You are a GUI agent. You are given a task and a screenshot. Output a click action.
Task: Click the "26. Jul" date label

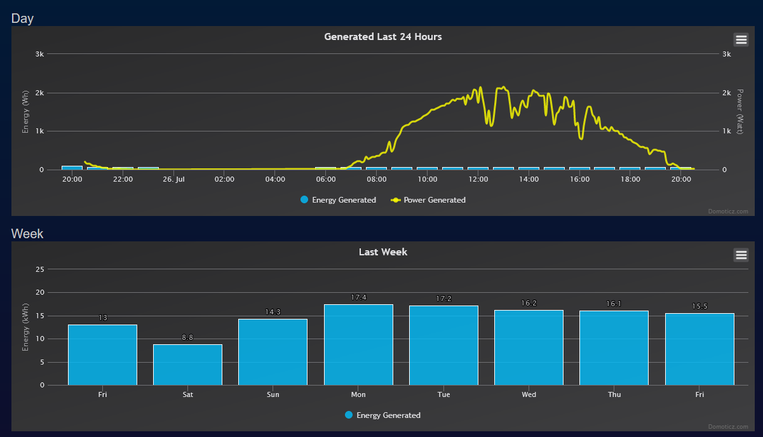[x=173, y=179]
